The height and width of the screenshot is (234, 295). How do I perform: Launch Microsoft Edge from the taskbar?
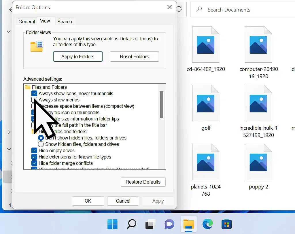tap(207, 224)
